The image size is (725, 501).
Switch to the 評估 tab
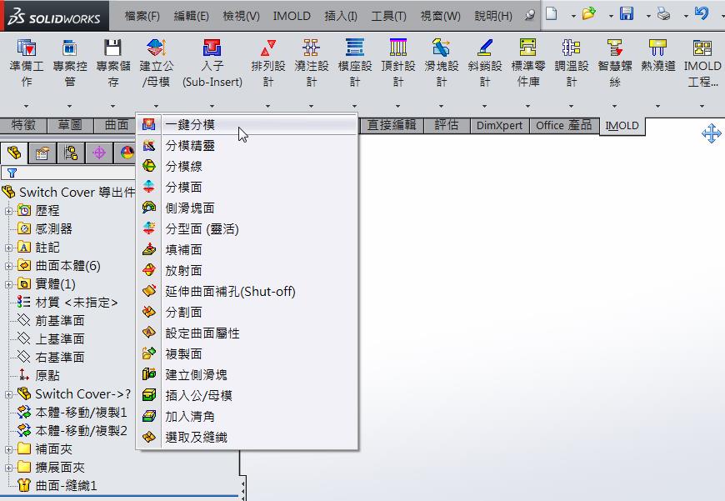pos(447,125)
